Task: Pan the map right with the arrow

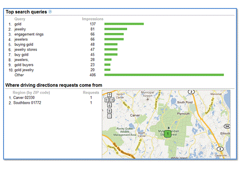Action: pos(112,100)
